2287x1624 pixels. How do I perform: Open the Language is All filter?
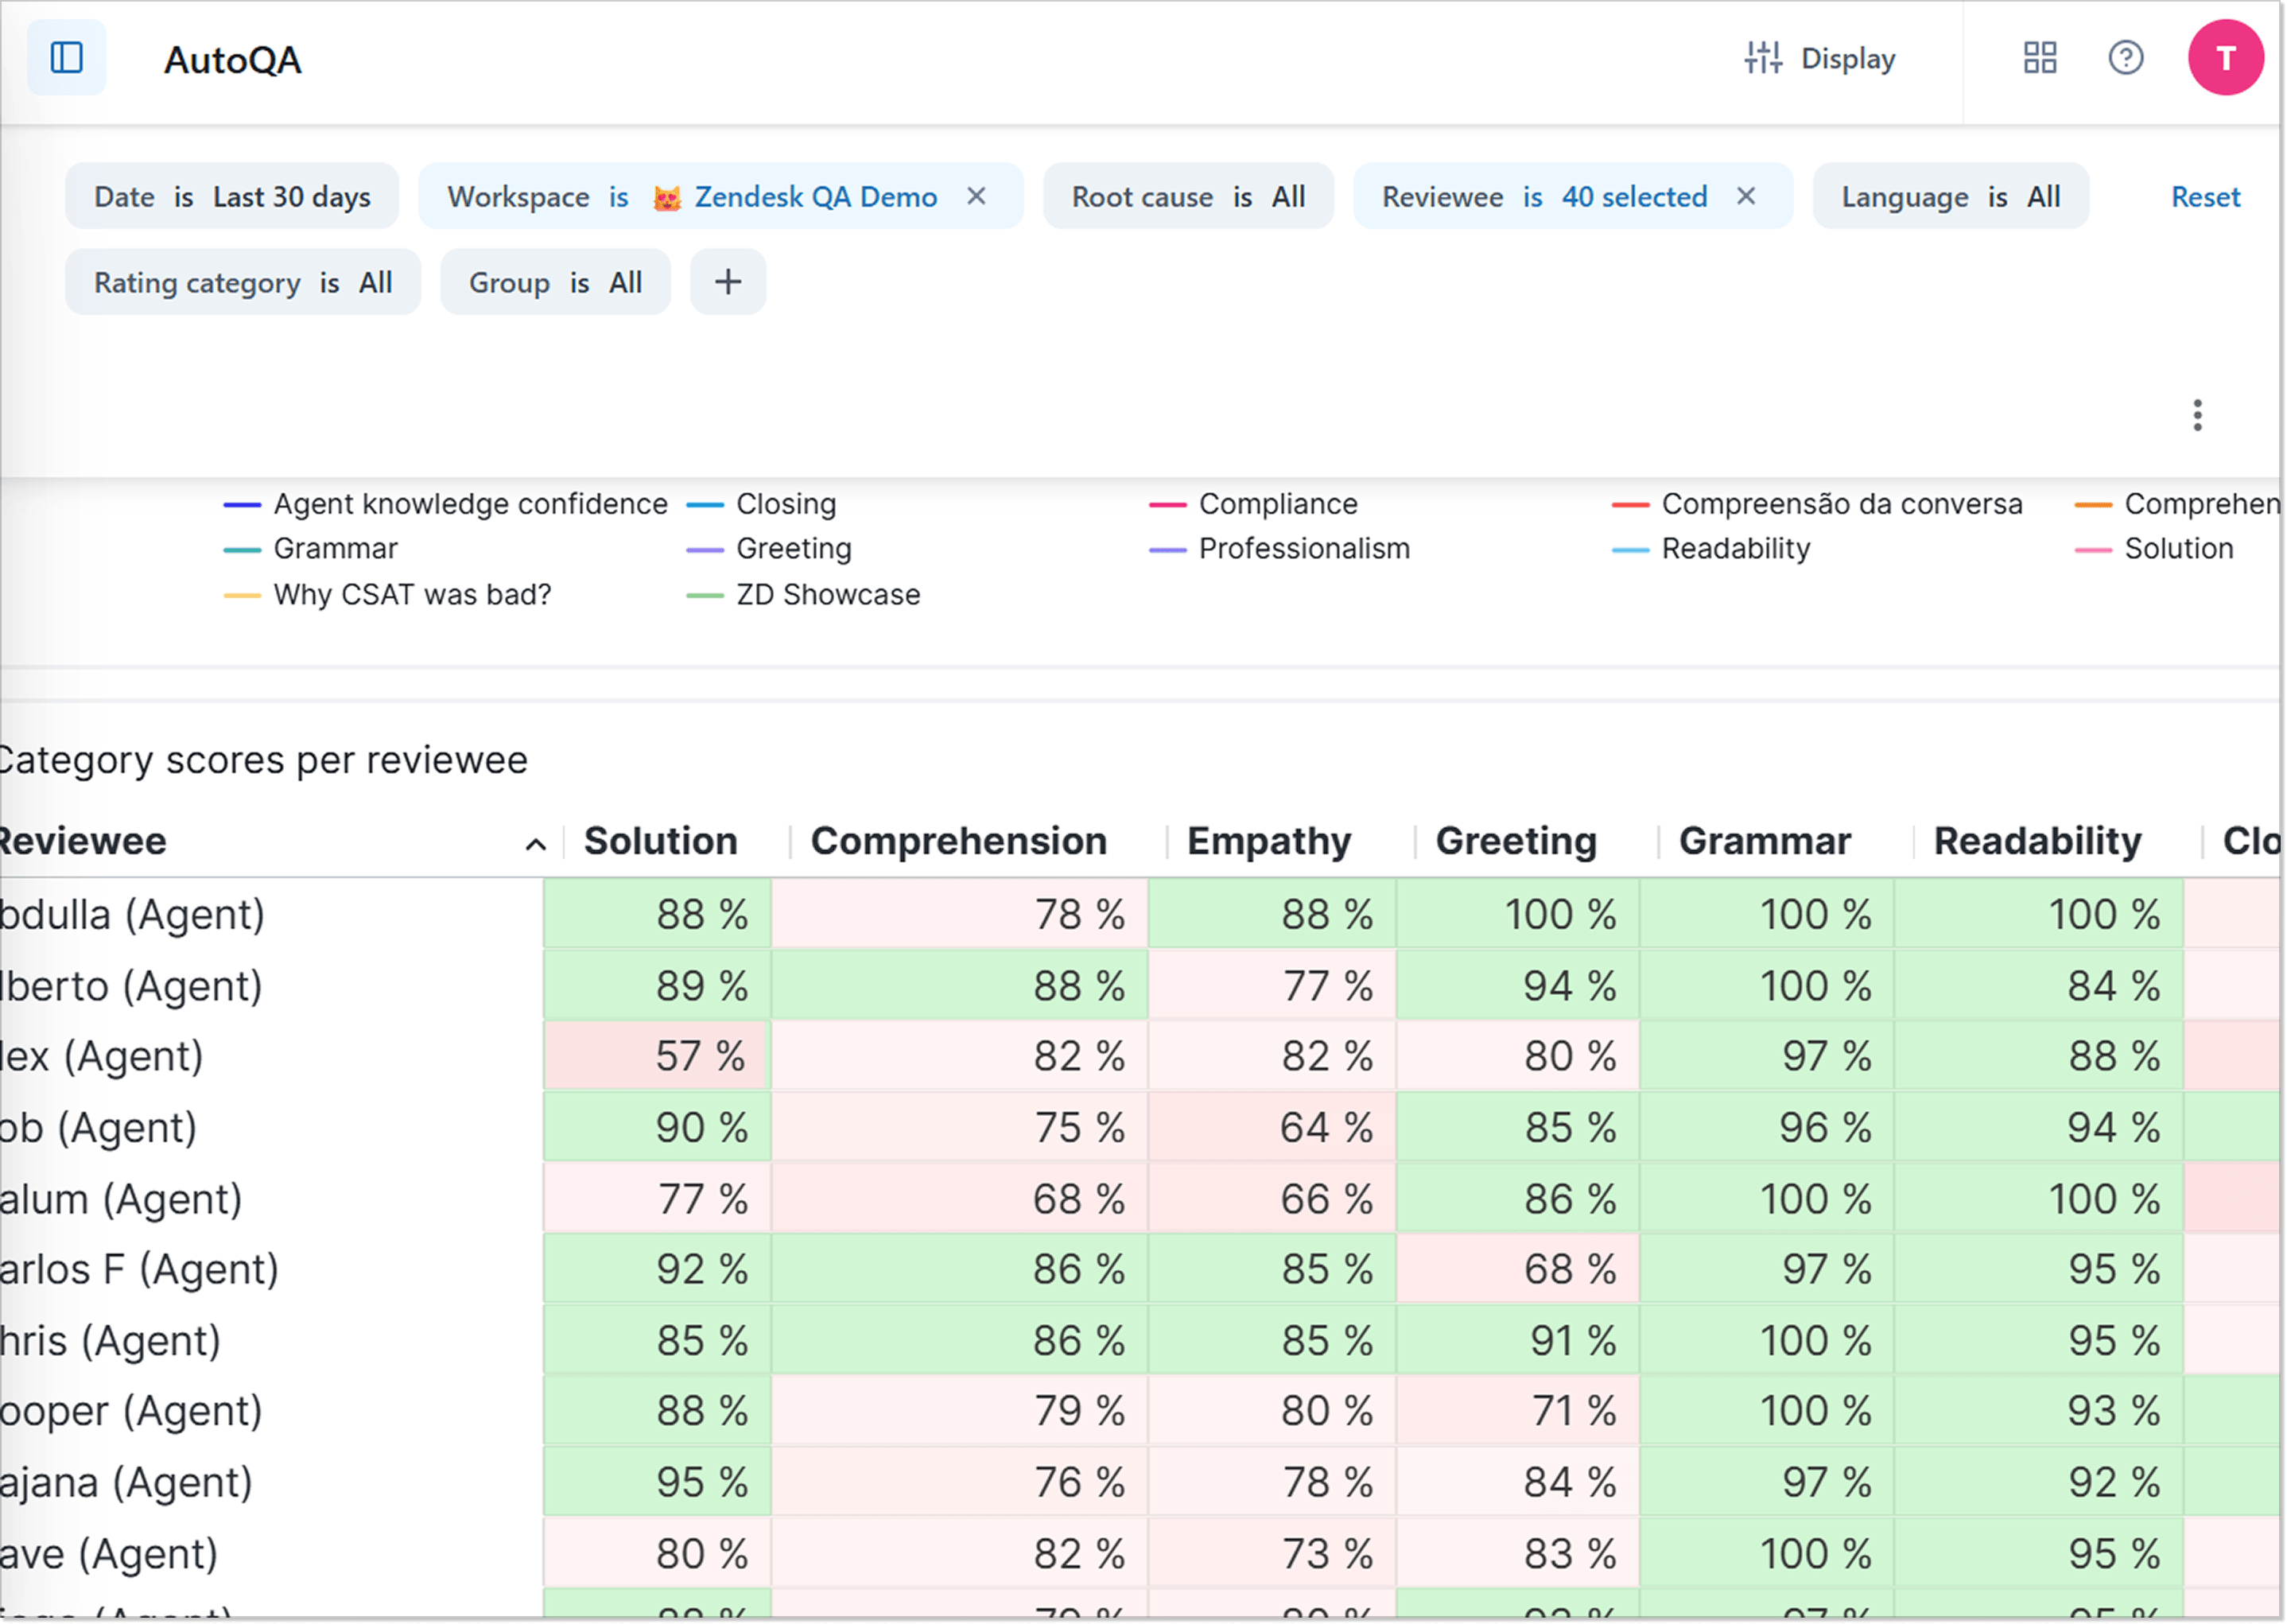pyautogui.click(x=1950, y=197)
